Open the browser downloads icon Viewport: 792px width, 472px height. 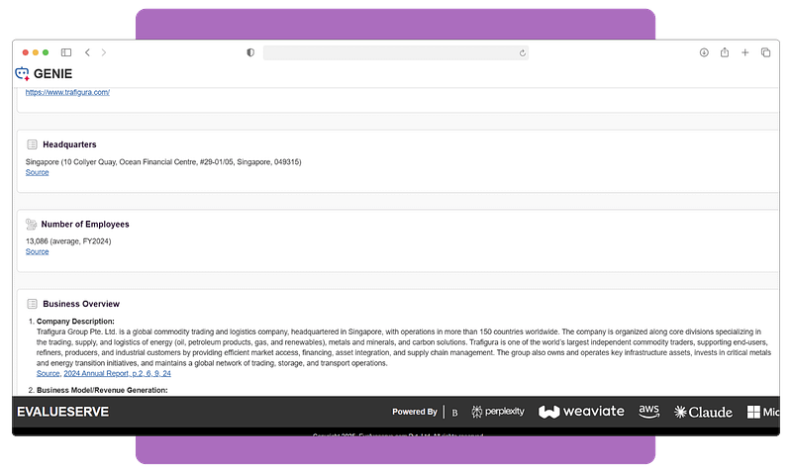(704, 52)
